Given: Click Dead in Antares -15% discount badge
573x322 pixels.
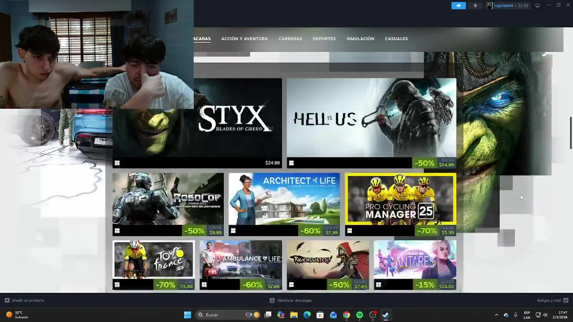Looking at the screenshot, I should (426, 285).
